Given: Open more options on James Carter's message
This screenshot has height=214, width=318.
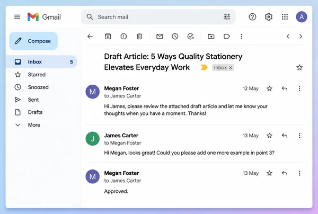Looking at the screenshot, I should [299, 136].
